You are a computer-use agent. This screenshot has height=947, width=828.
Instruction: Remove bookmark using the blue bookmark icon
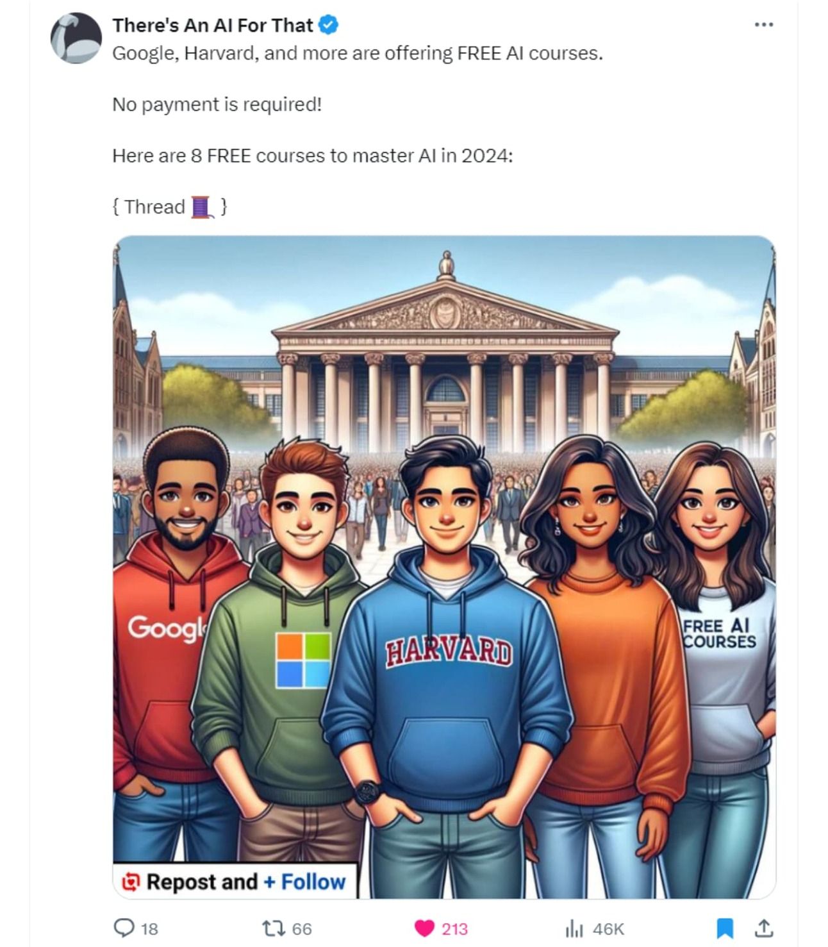tap(724, 928)
